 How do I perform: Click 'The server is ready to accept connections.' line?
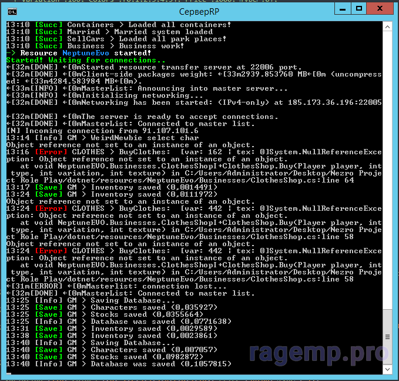142,117
